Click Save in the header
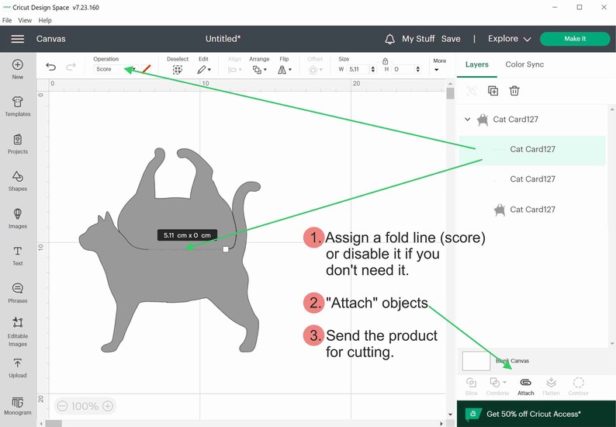Viewport: 616px width, 427px height. (451, 39)
